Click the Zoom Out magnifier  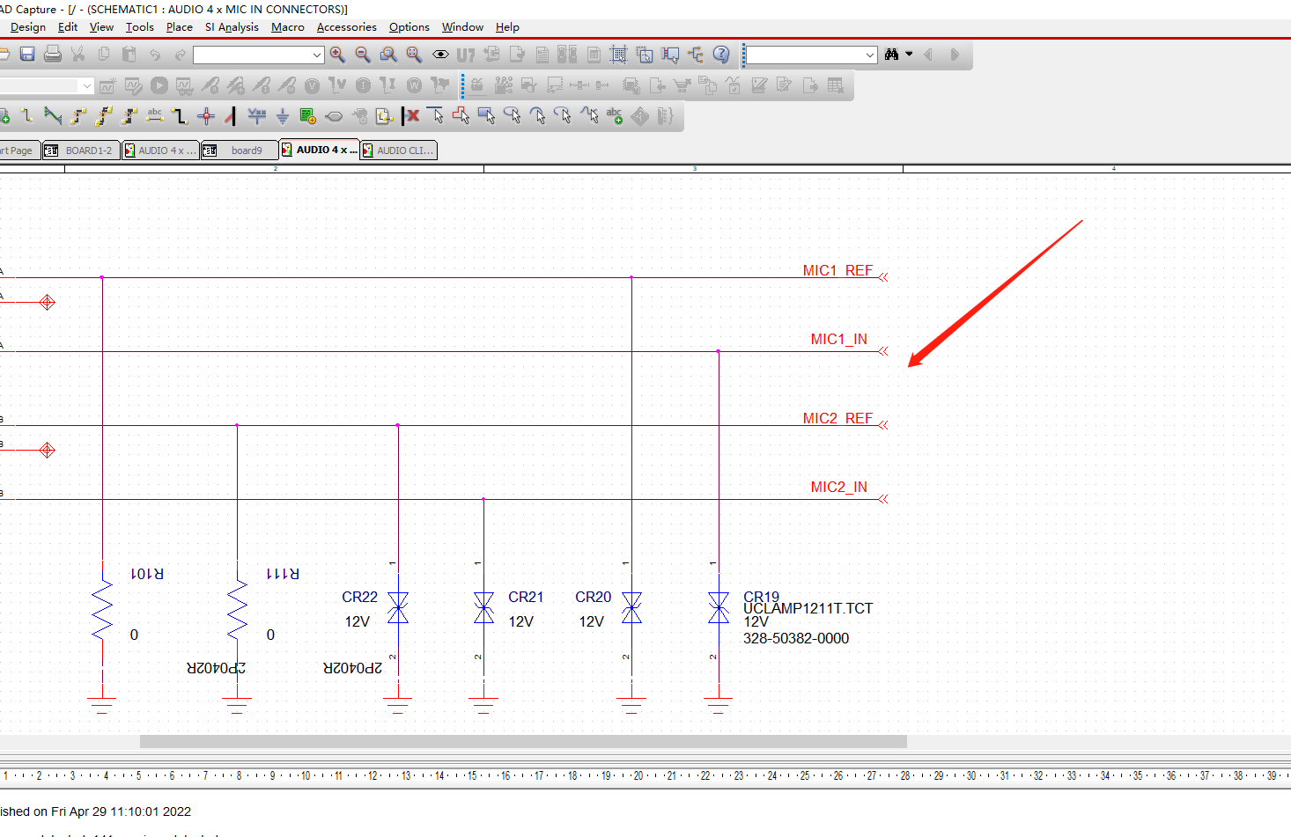coord(363,55)
